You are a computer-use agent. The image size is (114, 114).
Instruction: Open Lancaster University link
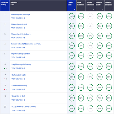[19, 85]
